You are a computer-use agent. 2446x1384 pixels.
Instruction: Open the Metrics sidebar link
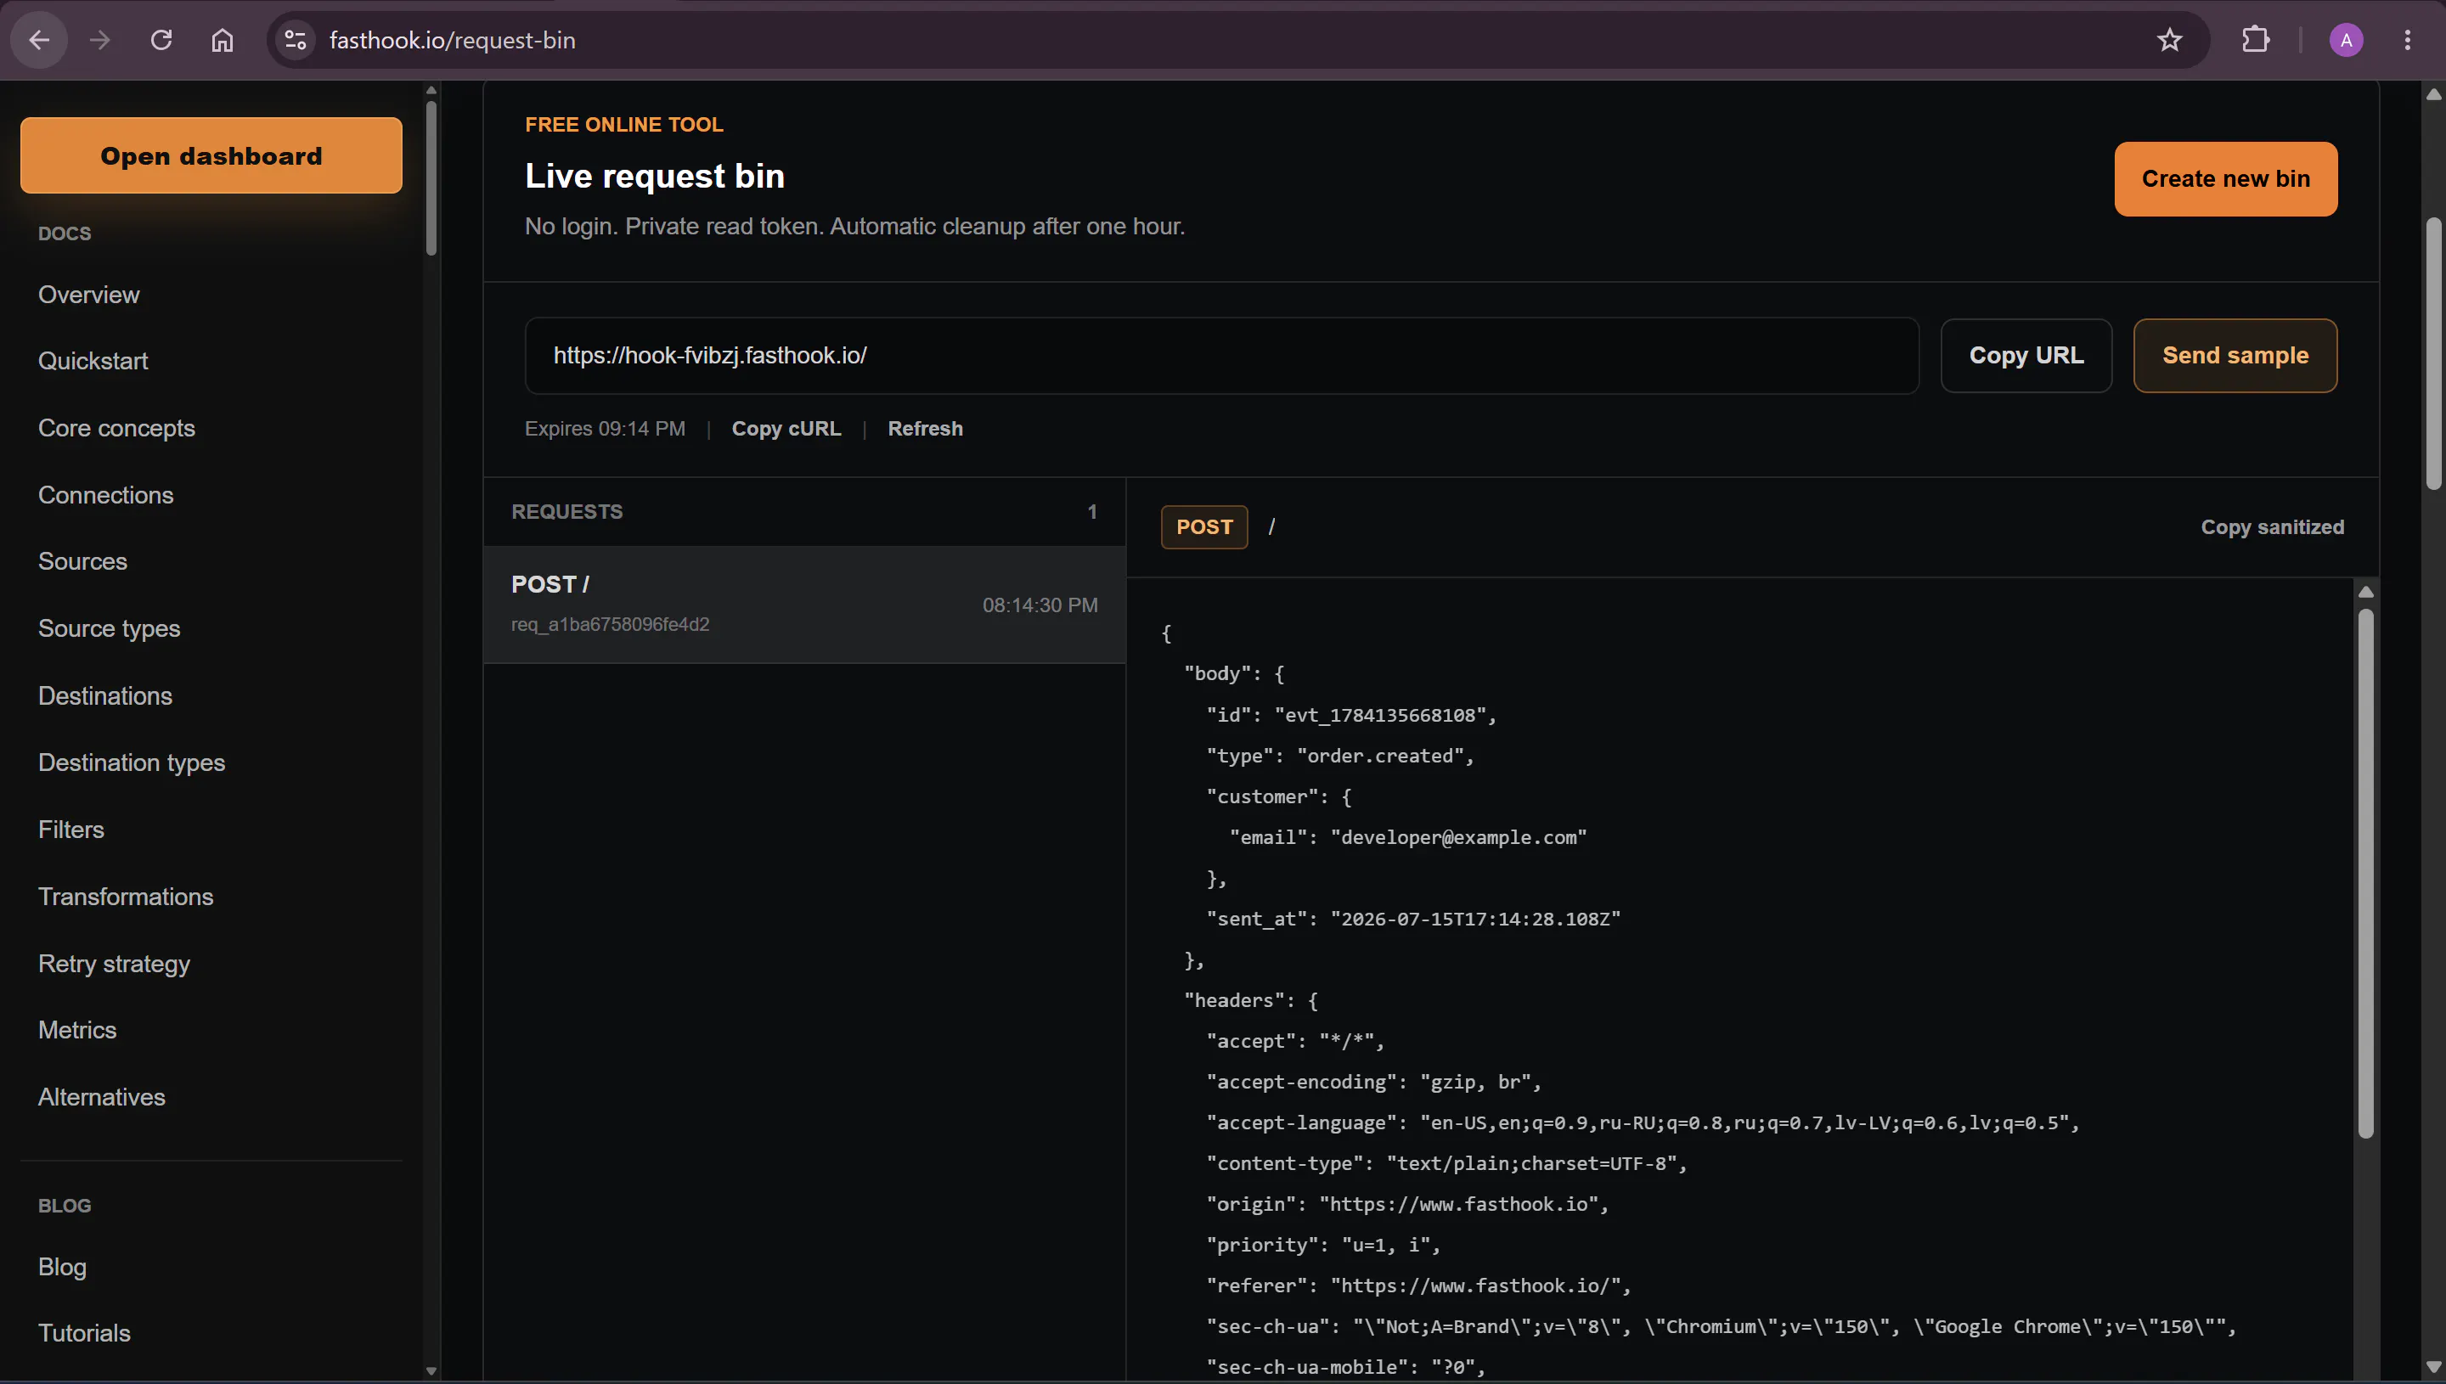pyautogui.click(x=77, y=1029)
